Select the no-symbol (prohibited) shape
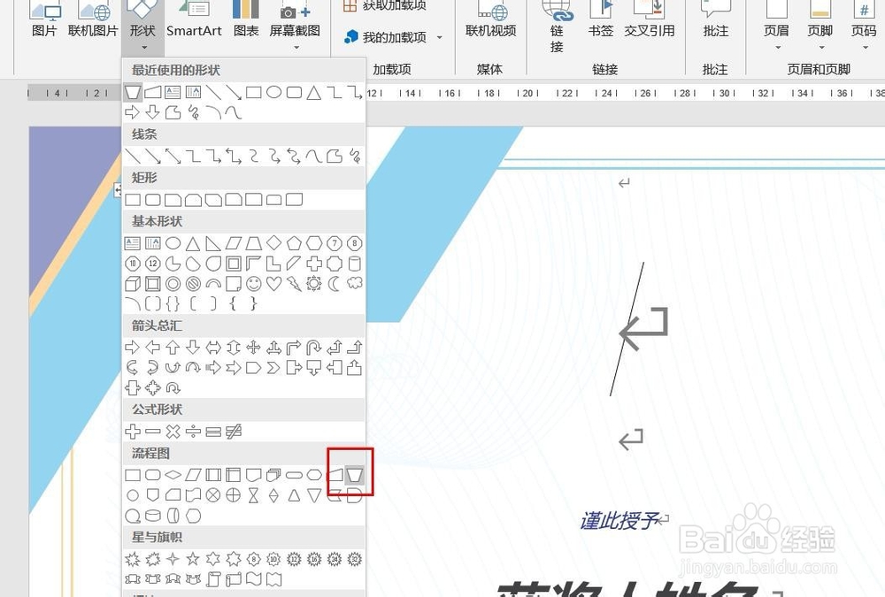This screenshot has height=597, width=885. pos(193,283)
